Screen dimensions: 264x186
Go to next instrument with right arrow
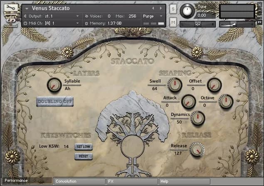(x=160, y=8)
